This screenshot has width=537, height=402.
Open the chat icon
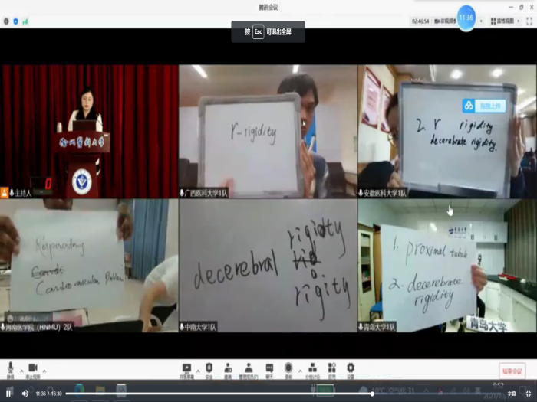(269, 368)
